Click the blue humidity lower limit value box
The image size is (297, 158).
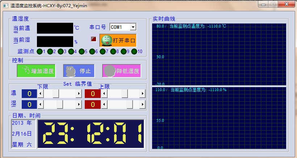[x=29, y=104]
